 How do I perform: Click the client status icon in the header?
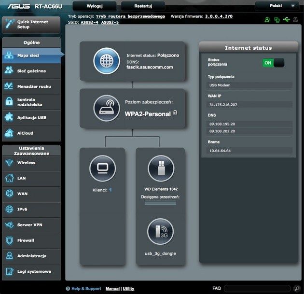click(277, 20)
